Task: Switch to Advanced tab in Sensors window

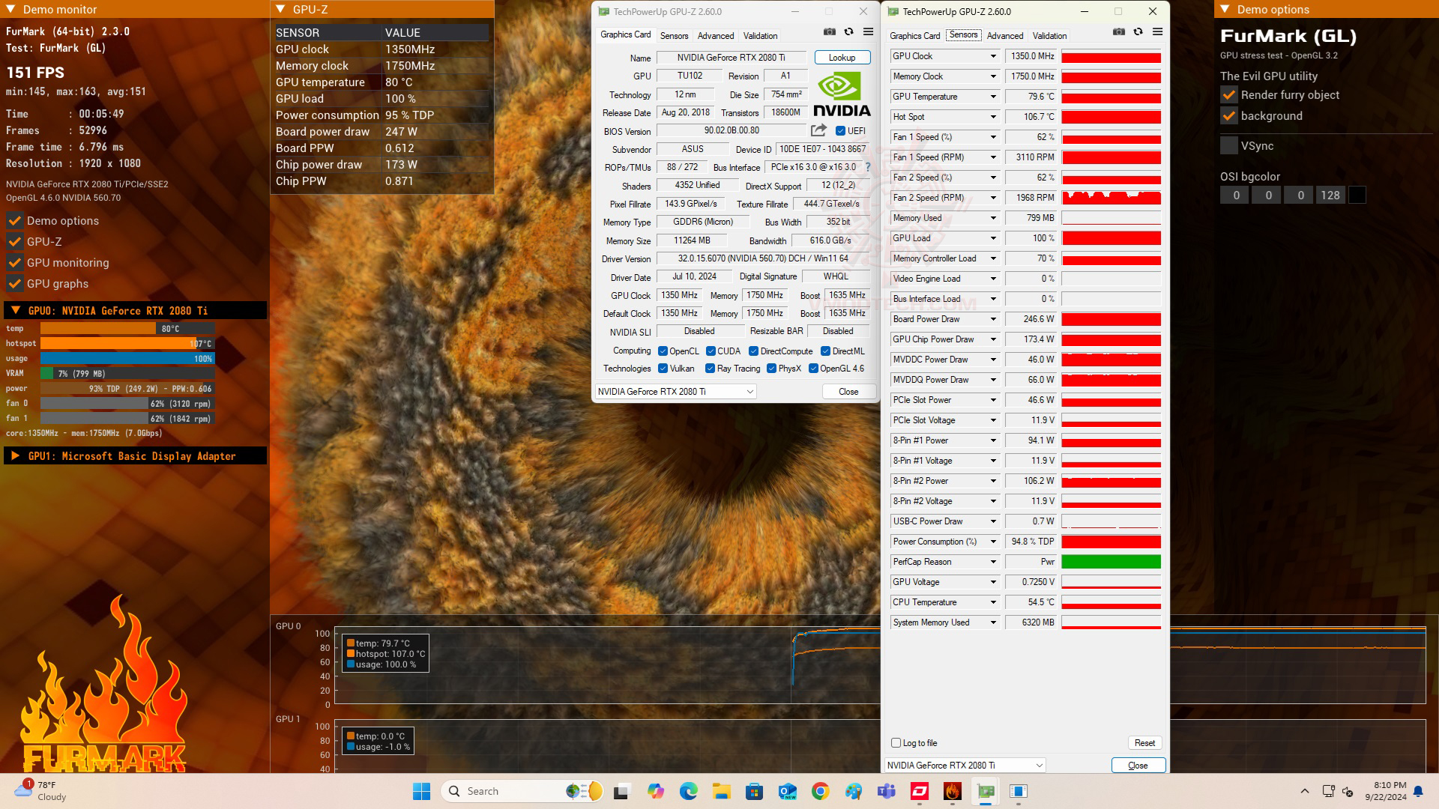Action: point(1004,36)
